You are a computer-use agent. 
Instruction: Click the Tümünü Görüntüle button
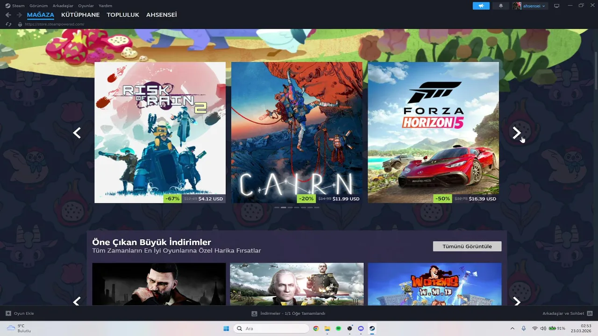click(467, 246)
